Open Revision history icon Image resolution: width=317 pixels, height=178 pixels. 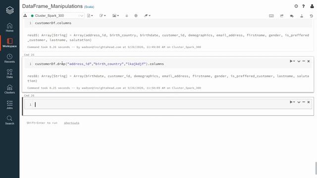(x=312, y=16)
